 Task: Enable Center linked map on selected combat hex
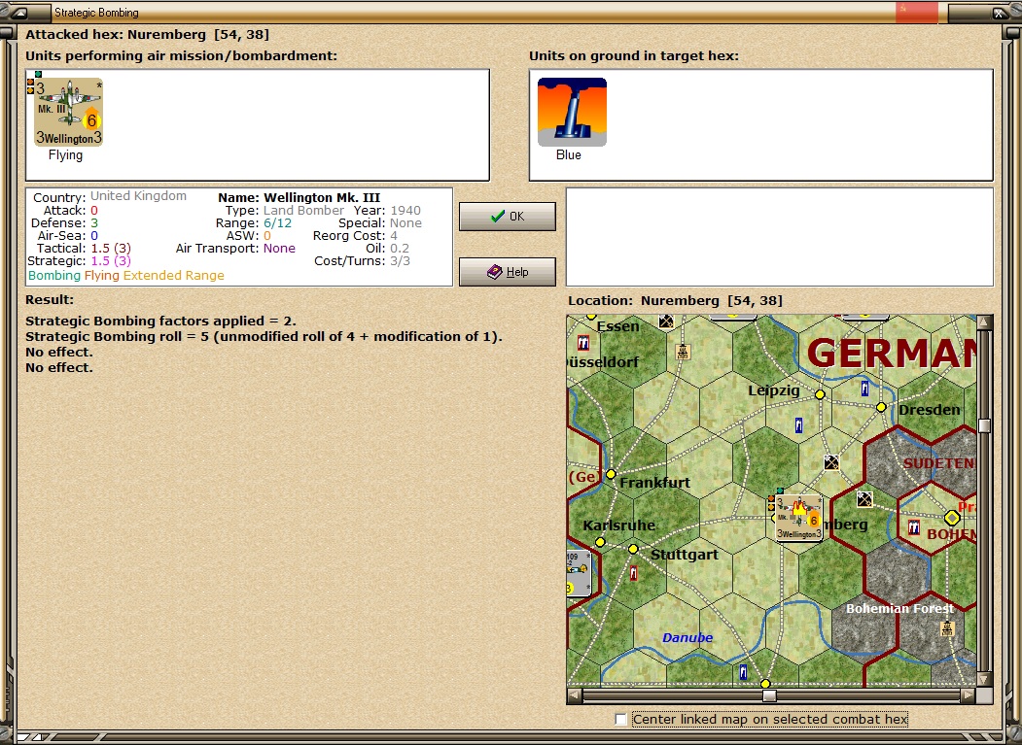[x=621, y=719]
